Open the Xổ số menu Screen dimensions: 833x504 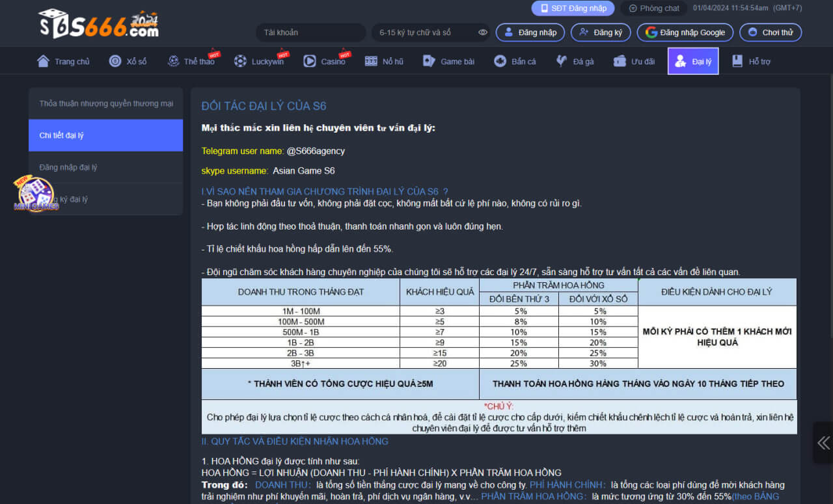128,61
